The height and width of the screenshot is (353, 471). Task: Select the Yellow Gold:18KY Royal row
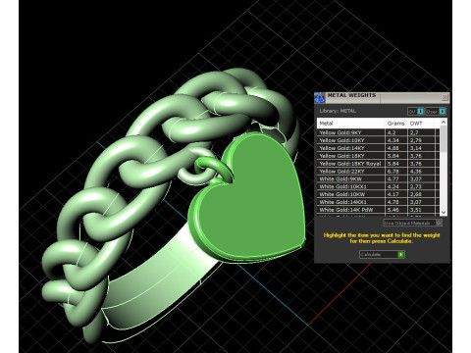pos(378,164)
